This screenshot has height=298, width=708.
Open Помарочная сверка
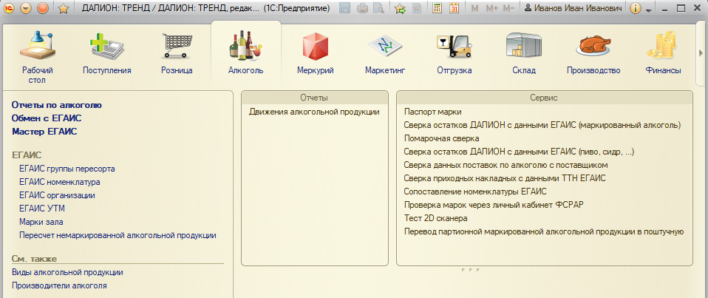pyautogui.click(x=441, y=138)
